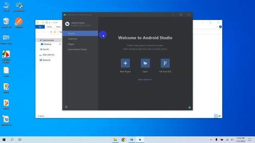Click the taskbar clock showing 11:42 PM
This screenshot has width=255, height=143.
pos(241,139)
